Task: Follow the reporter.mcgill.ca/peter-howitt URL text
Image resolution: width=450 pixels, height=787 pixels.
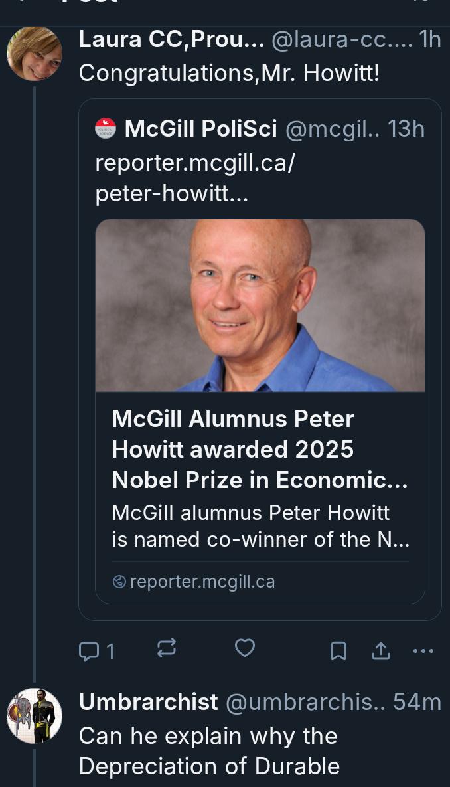Action: [194, 178]
